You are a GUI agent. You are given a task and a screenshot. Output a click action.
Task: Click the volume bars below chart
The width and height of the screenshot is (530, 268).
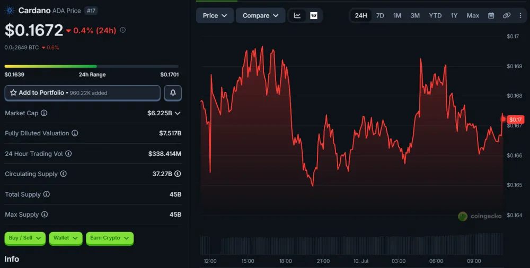click(351, 244)
